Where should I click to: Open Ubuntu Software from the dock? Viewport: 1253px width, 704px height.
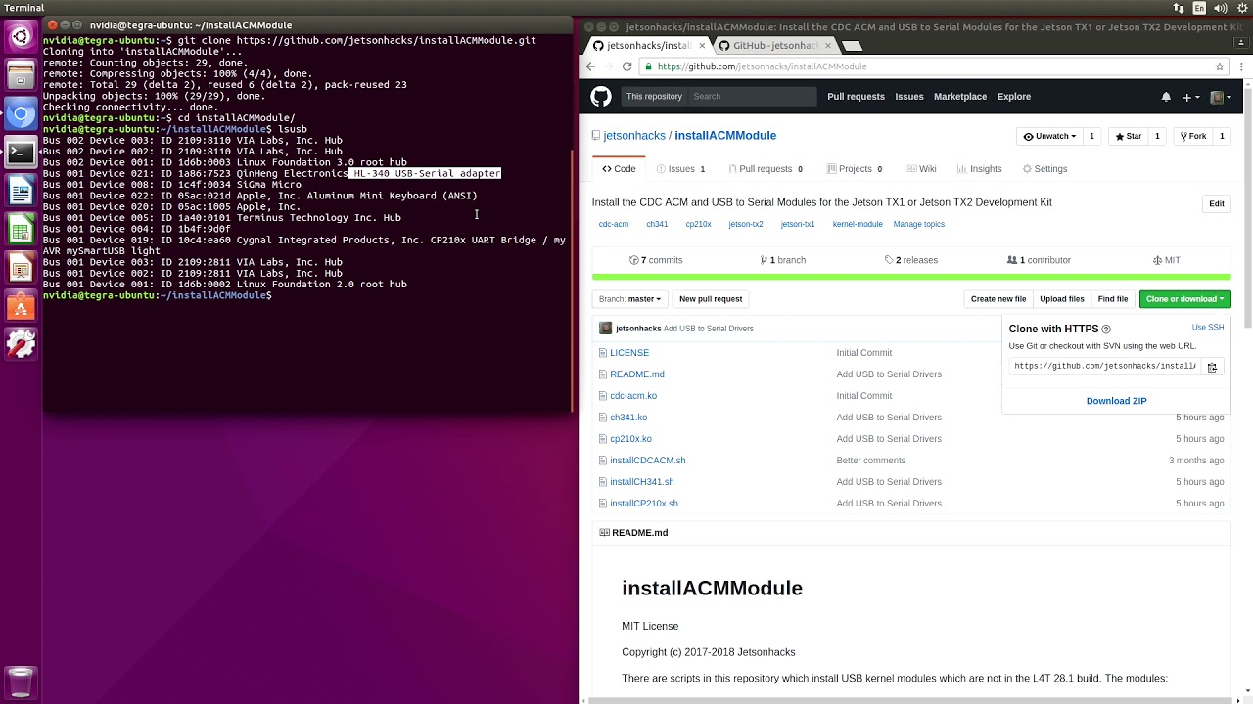(x=21, y=305)
